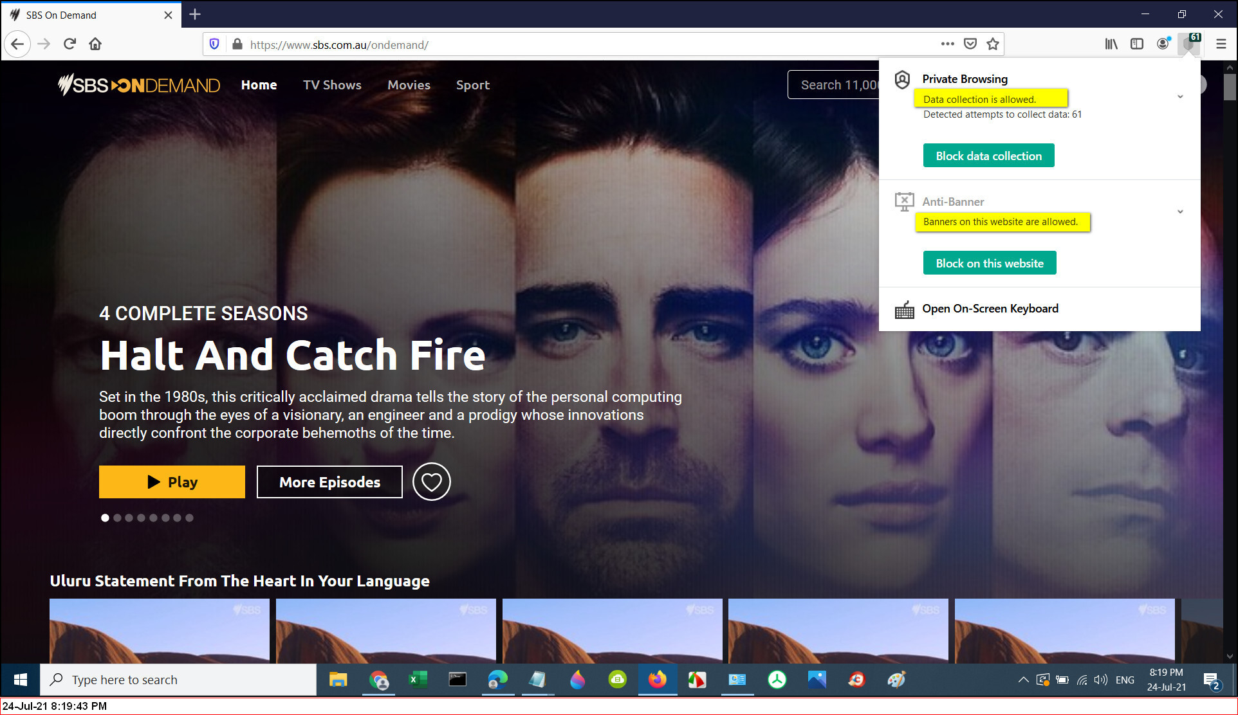Image resolution: width=1238 pixels, height=715 pixels.
Task: Click the ENG language indicator
Action: [x=1125, y=680]
